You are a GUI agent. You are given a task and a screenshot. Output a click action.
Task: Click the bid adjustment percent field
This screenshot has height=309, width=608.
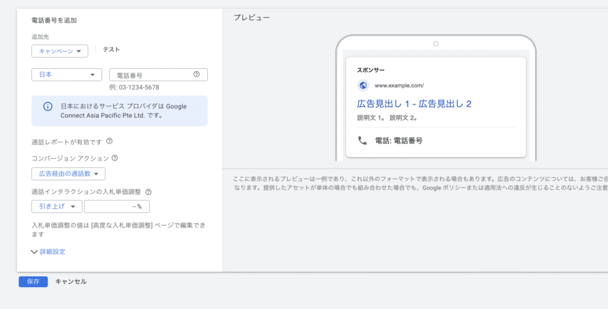116,206
